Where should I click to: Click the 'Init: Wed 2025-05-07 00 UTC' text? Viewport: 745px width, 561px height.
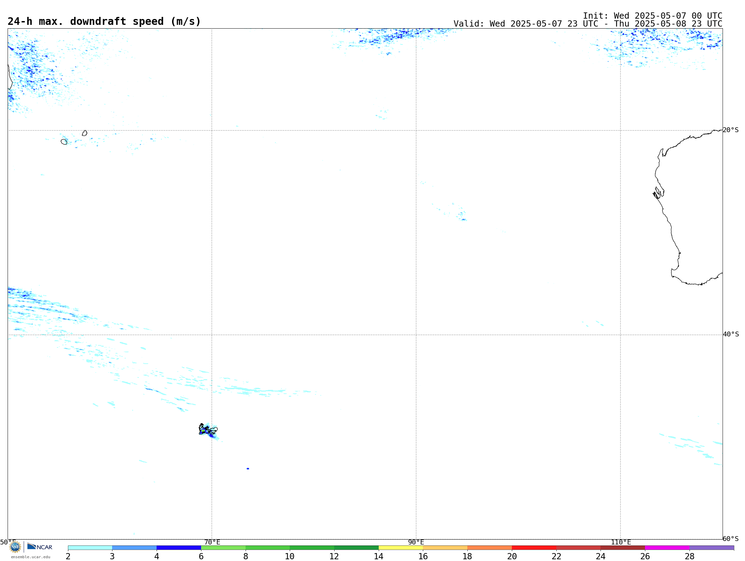pyautogui.click(x=653, y=16)
